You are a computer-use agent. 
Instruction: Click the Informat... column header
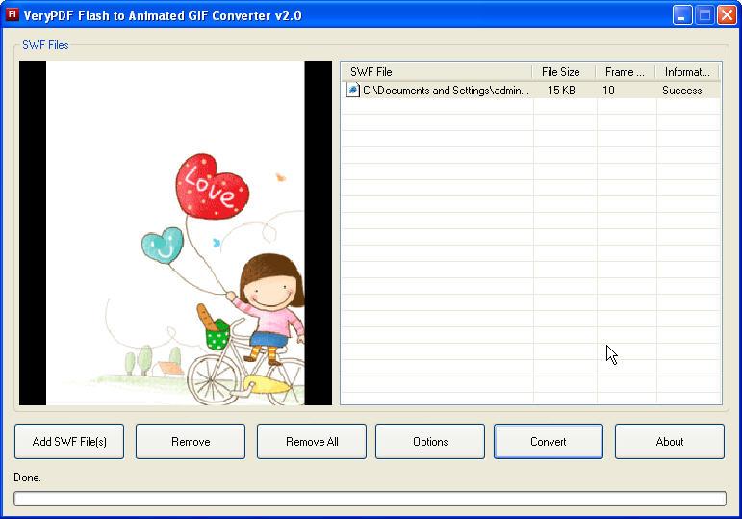(687, 72)
